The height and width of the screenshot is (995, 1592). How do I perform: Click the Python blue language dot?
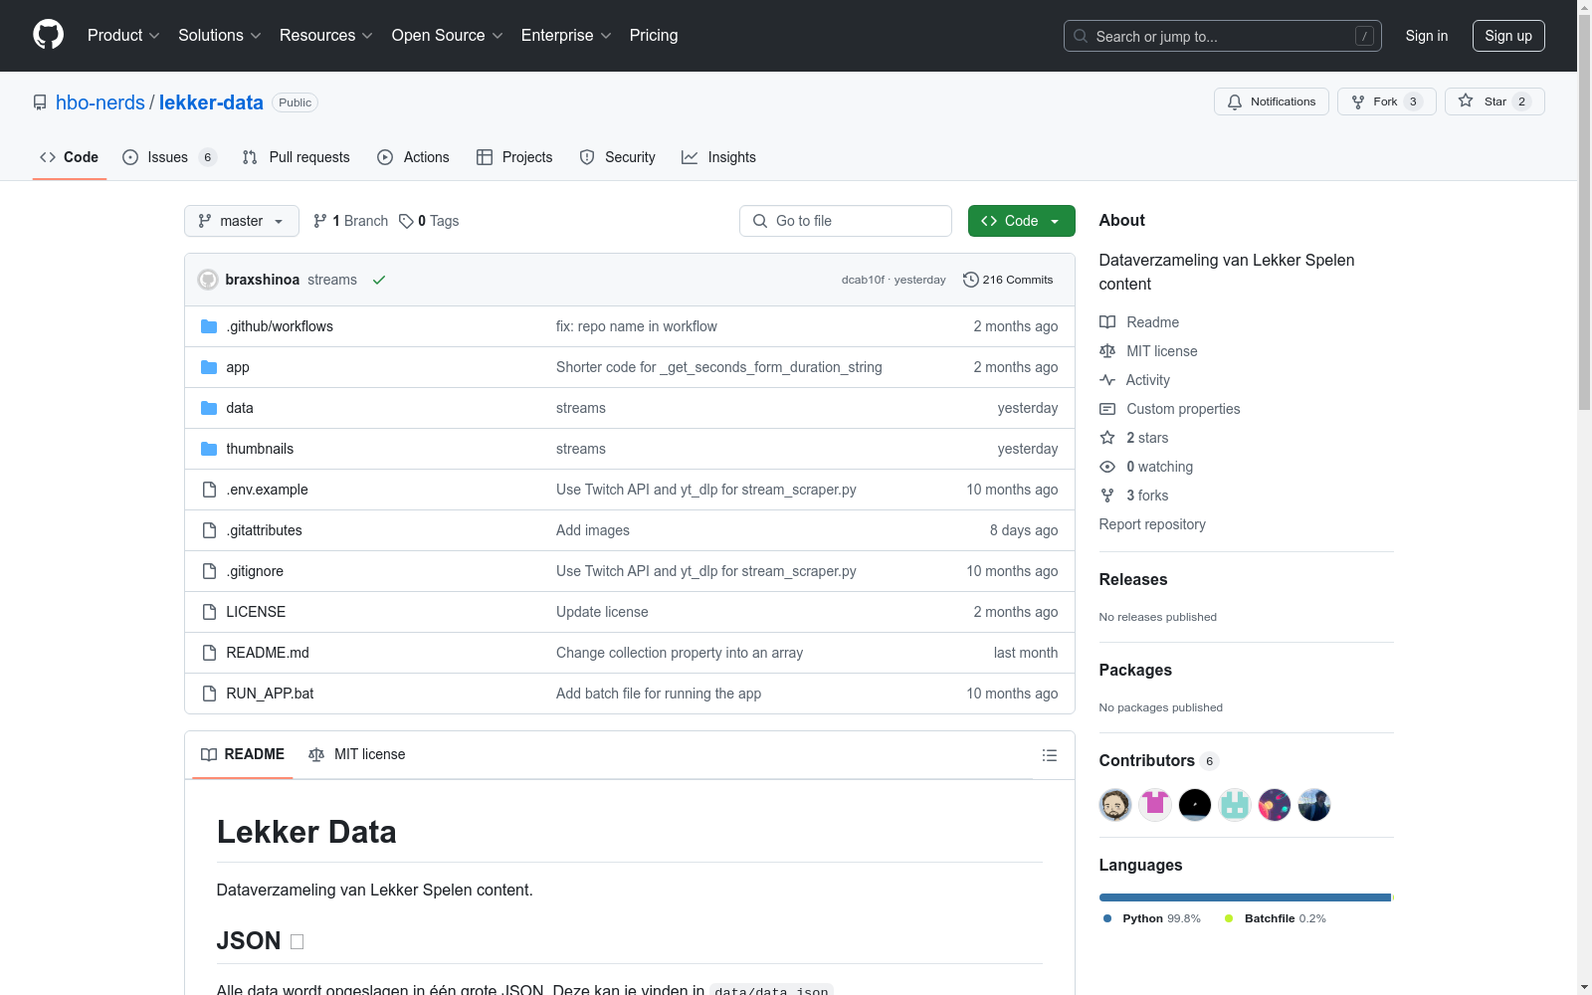pyautogui.click(x=1107, y=918)
